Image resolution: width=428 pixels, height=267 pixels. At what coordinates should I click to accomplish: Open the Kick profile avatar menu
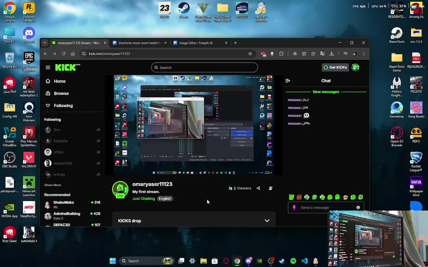click(355, 67)
